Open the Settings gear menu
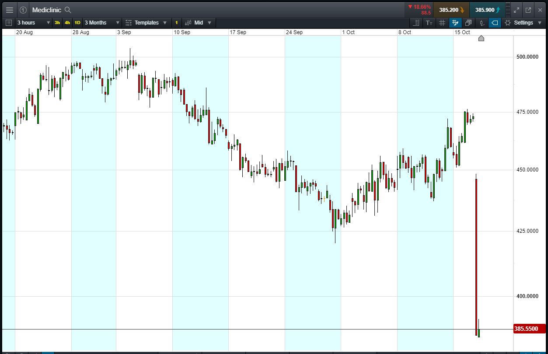The image size is (548, 354). coord(522,22)
